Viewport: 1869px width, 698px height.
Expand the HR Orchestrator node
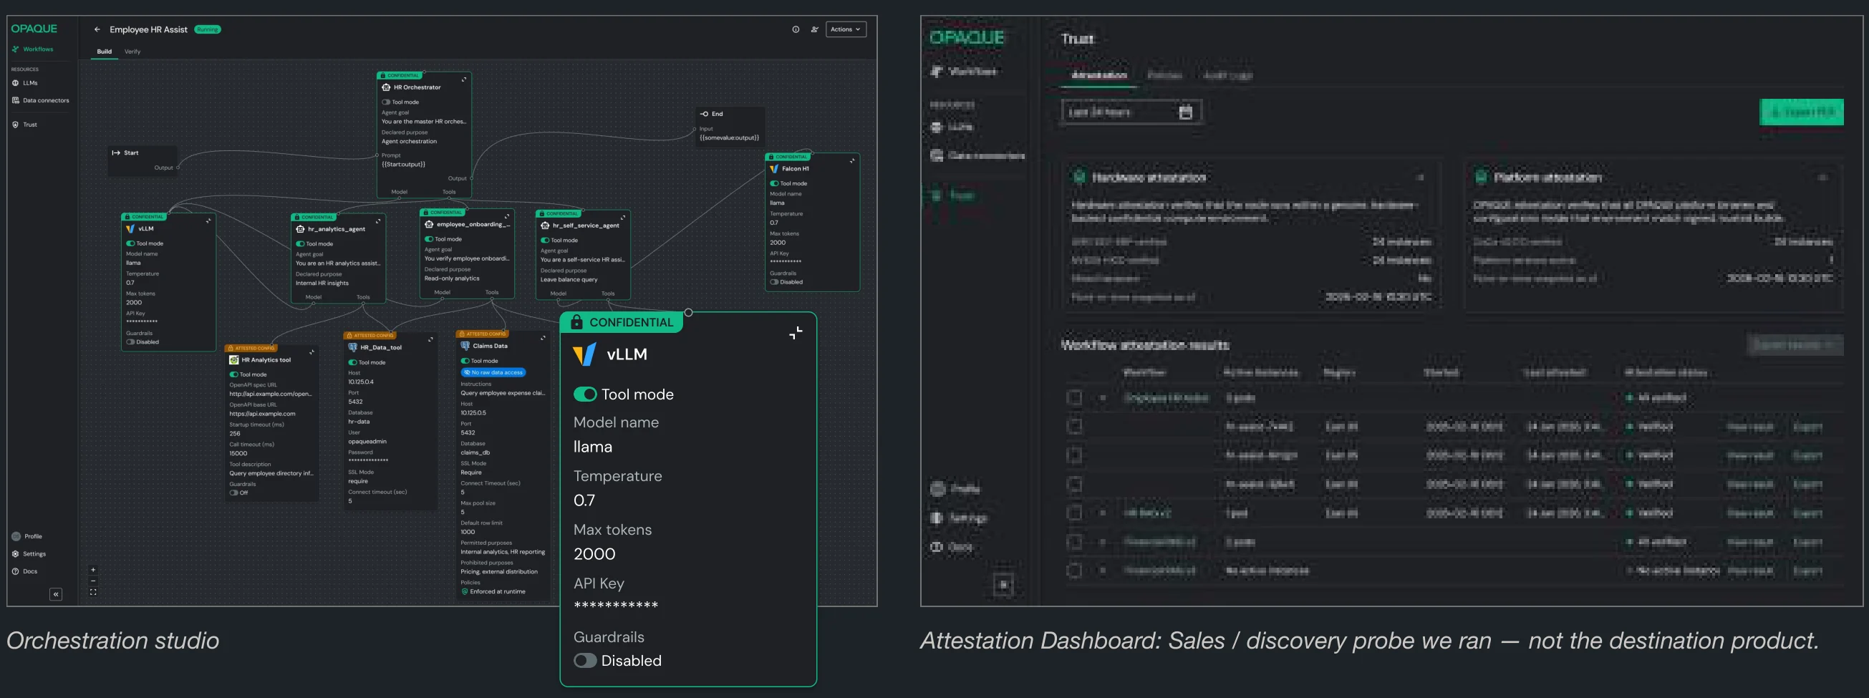464,79
